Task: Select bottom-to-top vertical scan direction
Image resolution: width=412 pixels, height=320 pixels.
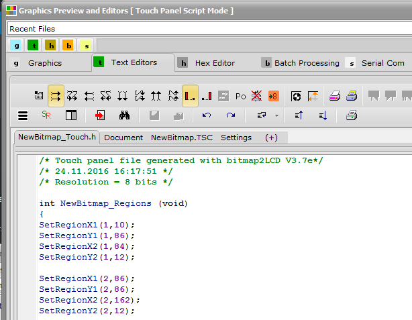Action: (156, 96)
